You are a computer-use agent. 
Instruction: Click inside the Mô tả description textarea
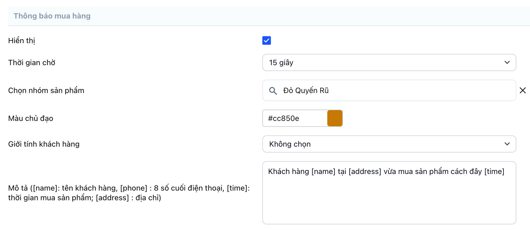389,198
